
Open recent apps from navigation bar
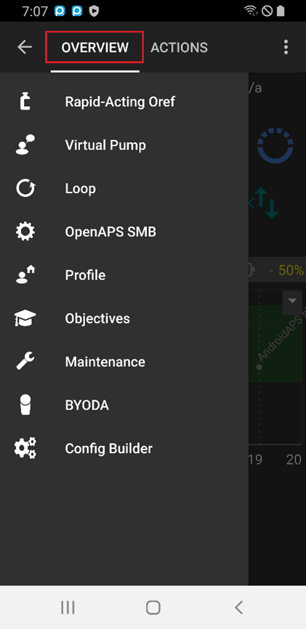[68, 607]
